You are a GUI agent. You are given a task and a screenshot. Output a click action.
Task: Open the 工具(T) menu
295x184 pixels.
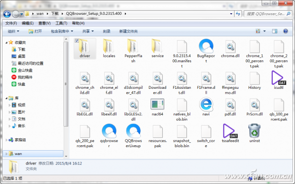pyautogui.click(x=61, y=23)
